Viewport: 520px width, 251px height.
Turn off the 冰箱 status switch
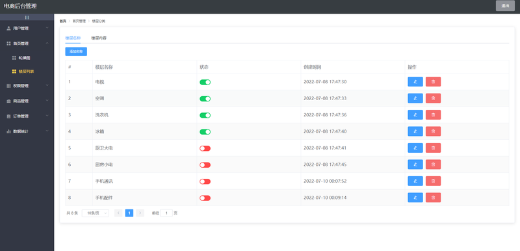click(x=205, y=132)
